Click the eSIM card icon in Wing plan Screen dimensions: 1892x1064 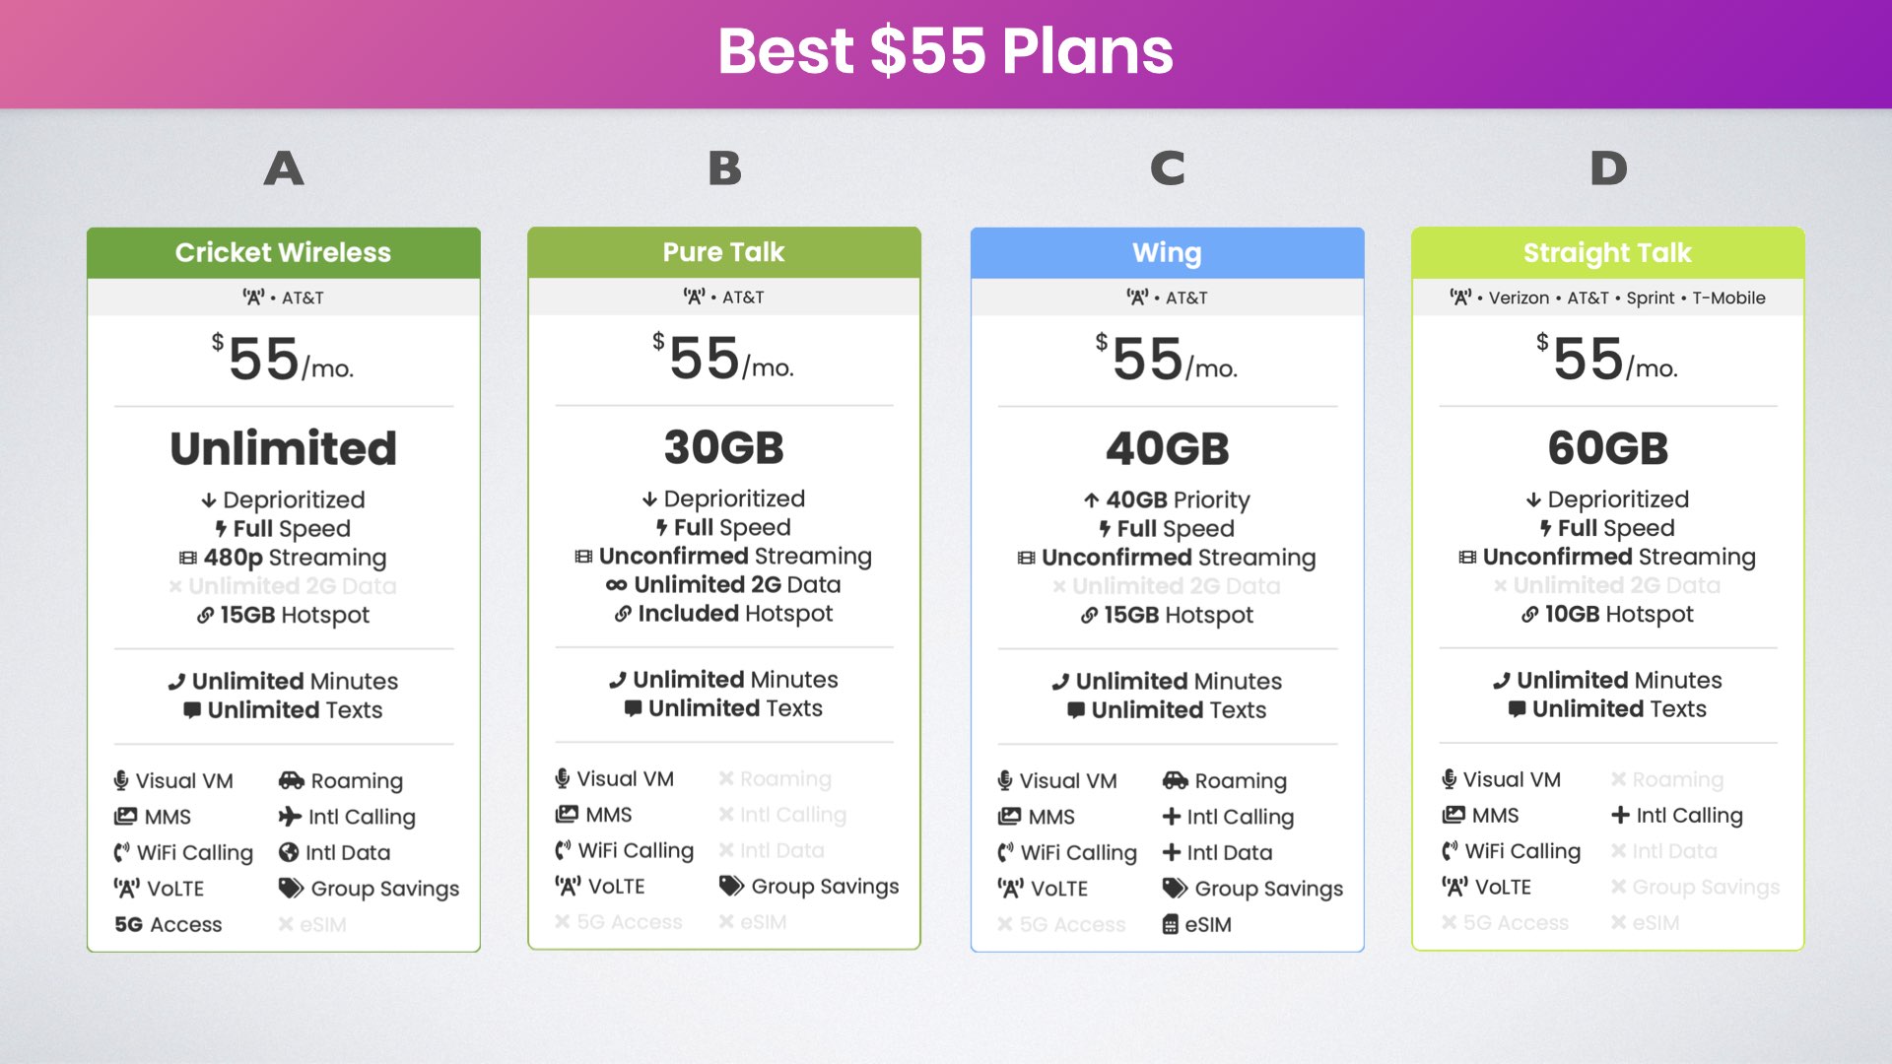1171,924
